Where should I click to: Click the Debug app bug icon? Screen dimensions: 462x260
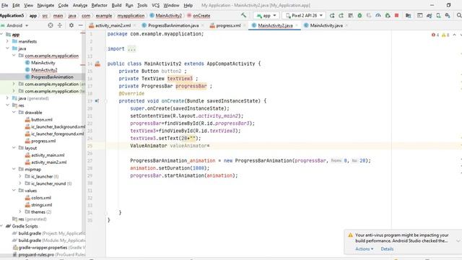tap(359, 15)
